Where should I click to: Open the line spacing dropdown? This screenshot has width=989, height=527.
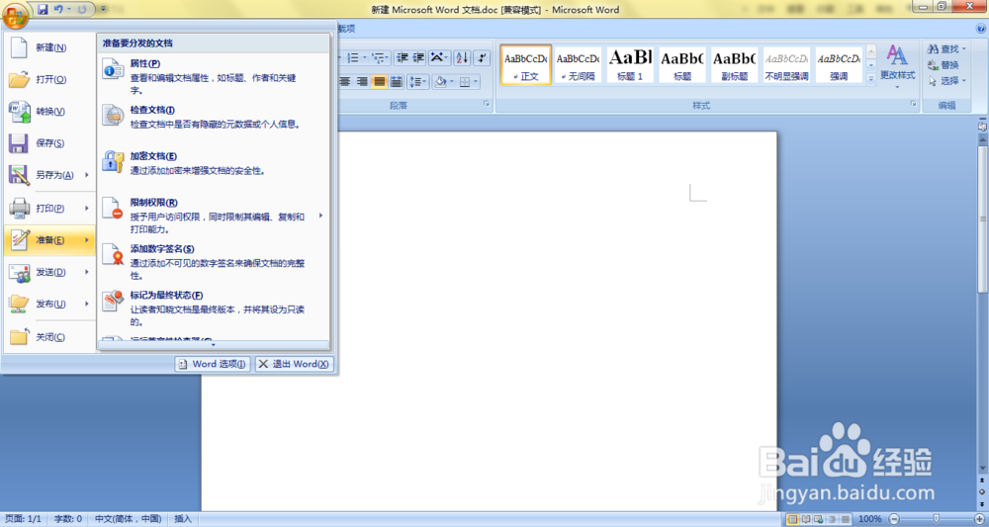coord(418,81)
